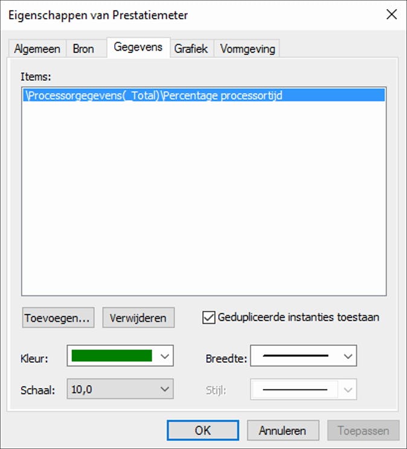Open the Breedte line width dropdown
The image size is (407, 449).
tap(304, 356)
